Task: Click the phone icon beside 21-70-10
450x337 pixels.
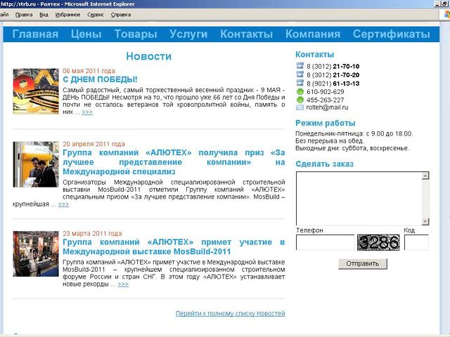Action: point(300,65)
